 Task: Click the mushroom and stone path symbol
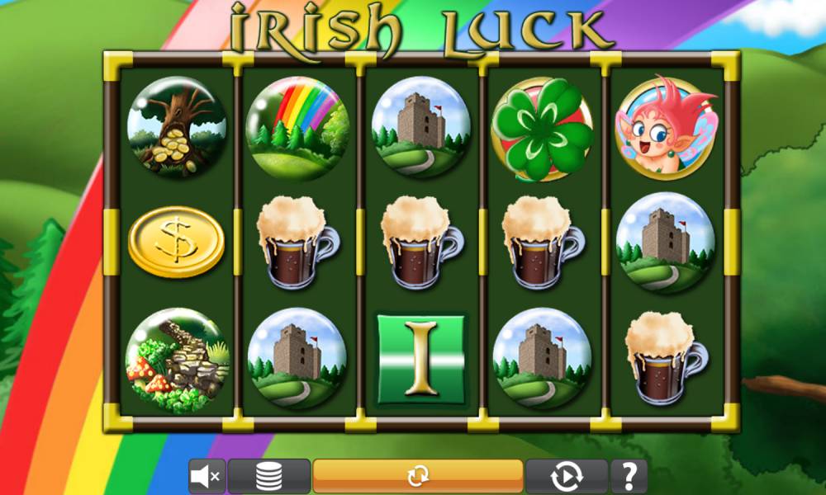[x=178, y=361]
